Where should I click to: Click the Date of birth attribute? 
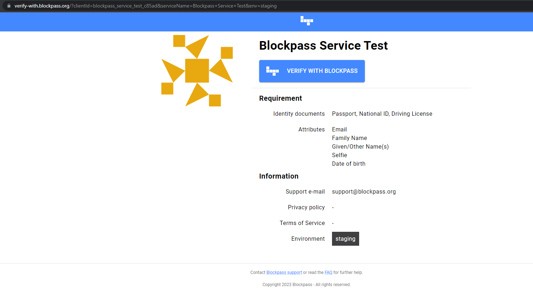click(349, 164)
